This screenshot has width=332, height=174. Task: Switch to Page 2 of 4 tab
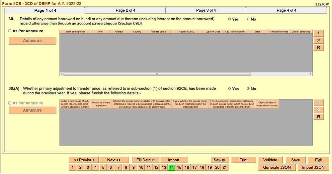pos(125,10)
